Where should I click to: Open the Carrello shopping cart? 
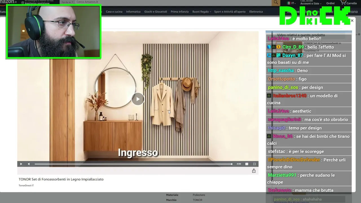tap(349, 3)
